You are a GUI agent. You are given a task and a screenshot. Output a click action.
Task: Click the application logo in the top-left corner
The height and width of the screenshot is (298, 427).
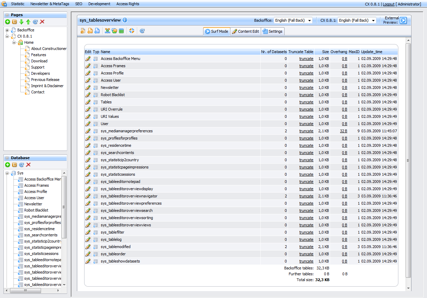(4, 4)
